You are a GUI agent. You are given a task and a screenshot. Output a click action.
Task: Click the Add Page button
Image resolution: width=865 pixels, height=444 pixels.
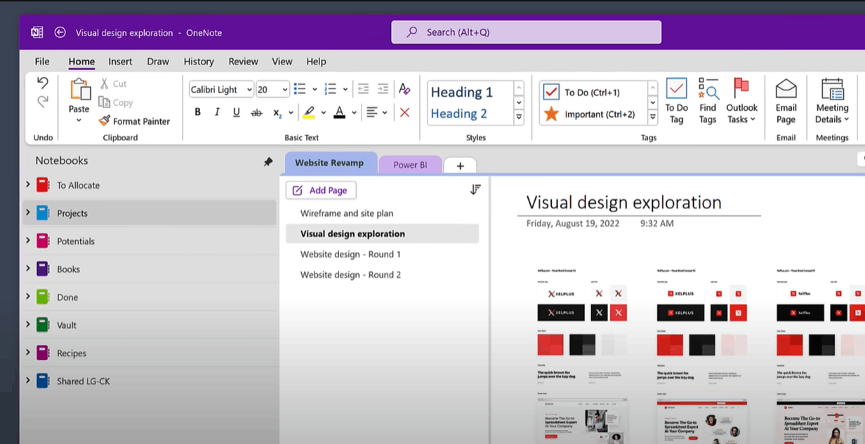321,190
